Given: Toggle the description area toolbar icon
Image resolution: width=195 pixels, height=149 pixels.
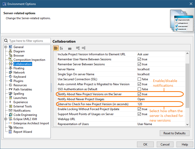Looking at the screenshot, I should click(70, 48).
